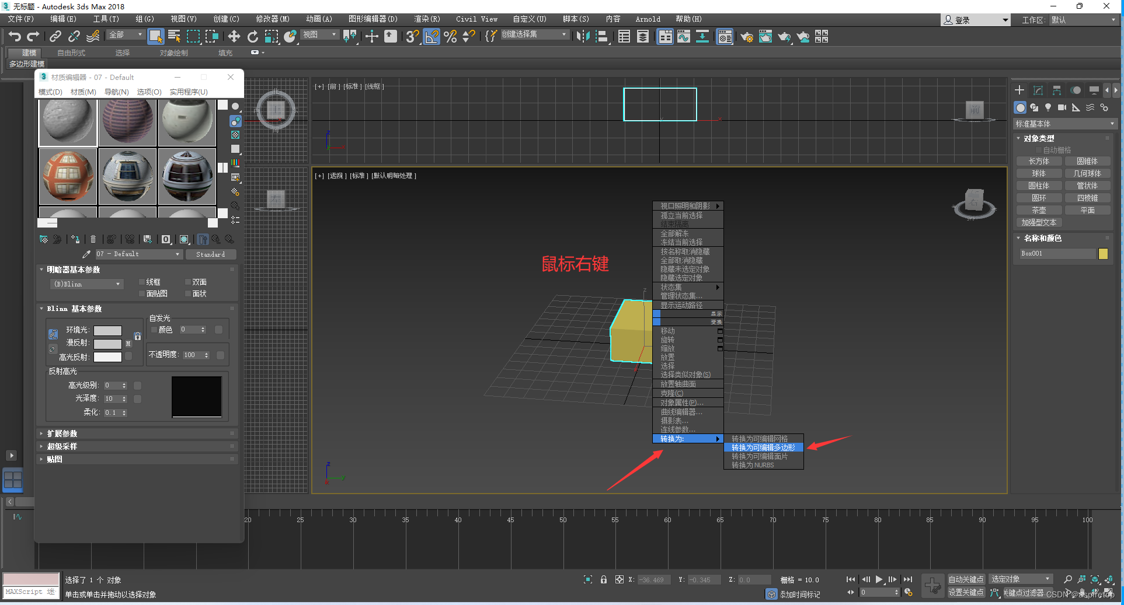Select the Lights category icon in command panel
The height and width of the screenshot is (605, 1124).
tap(1048, 108)
